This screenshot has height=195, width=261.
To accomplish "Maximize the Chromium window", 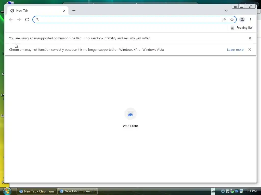I will [x=242, y=6].
